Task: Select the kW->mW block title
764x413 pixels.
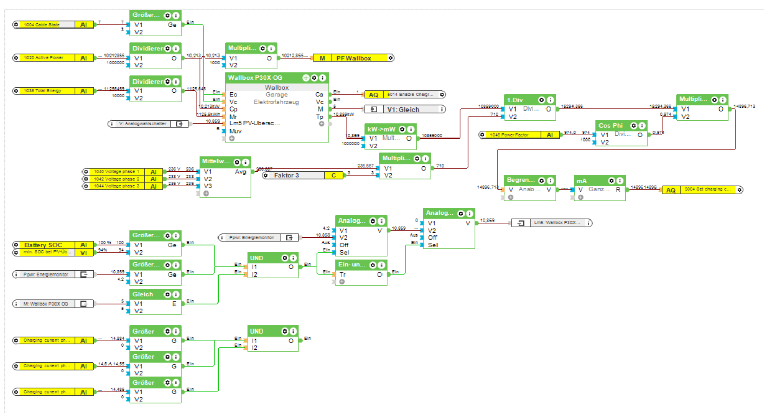Action: tap(381, 129)
